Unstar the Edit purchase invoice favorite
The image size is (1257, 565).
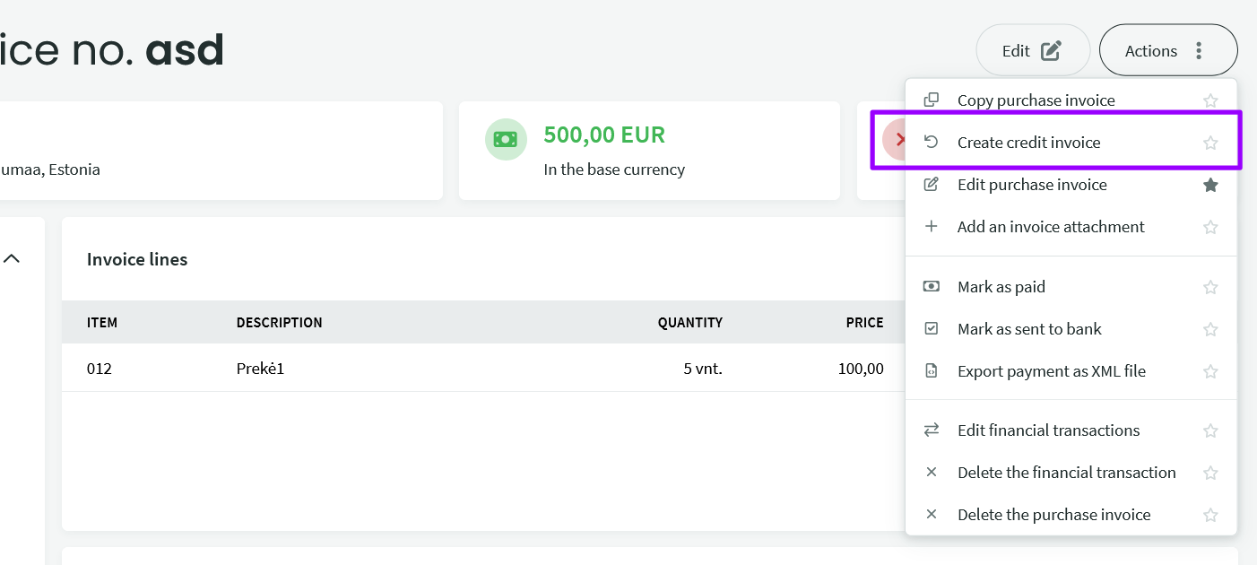1210,185
